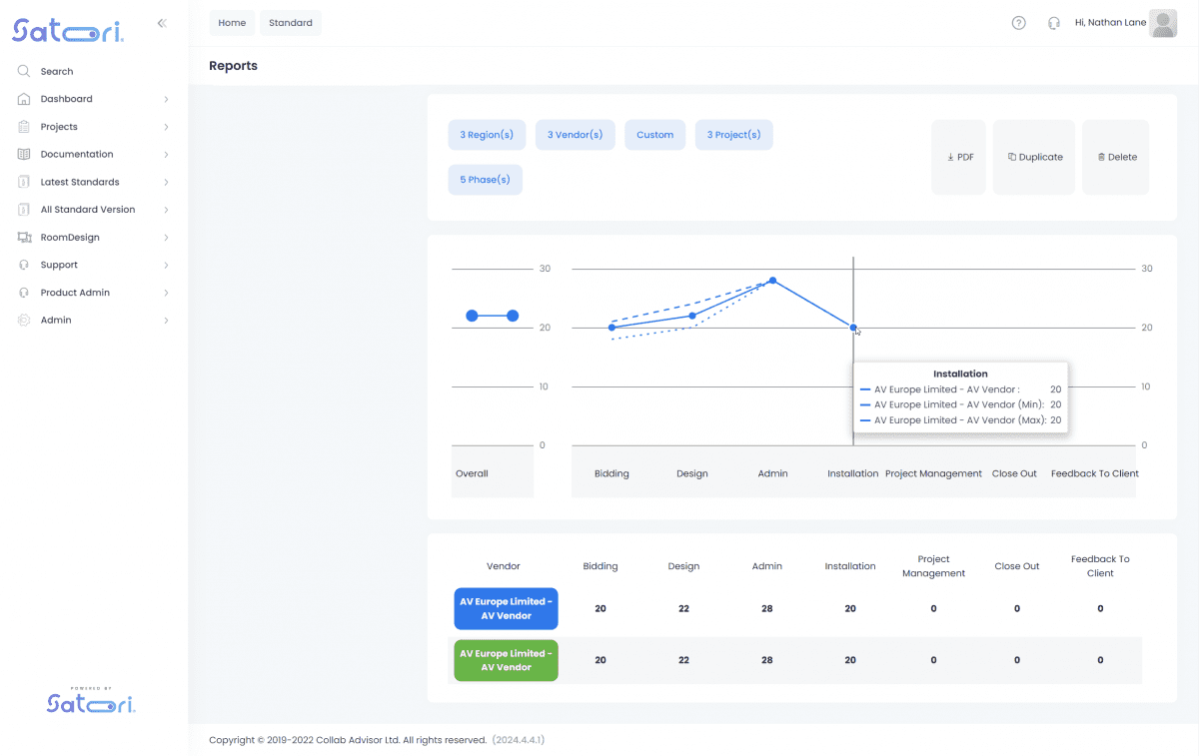Open the 5 Phase(s) filter
Screen dimensions: 1199x756
485,180
